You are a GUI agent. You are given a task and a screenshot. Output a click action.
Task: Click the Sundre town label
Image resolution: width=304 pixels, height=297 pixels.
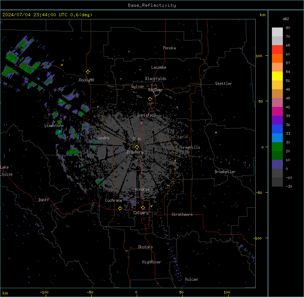[103, 138]
